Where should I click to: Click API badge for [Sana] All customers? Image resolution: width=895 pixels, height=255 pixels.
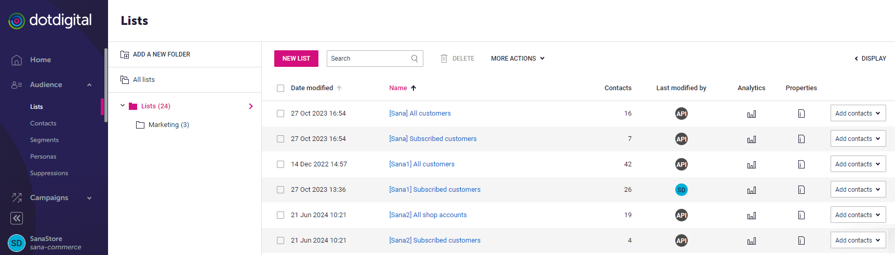pyautogui.click(x=682, y=114)
